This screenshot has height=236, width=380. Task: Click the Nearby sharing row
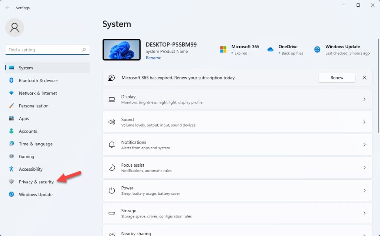[237, 231]
